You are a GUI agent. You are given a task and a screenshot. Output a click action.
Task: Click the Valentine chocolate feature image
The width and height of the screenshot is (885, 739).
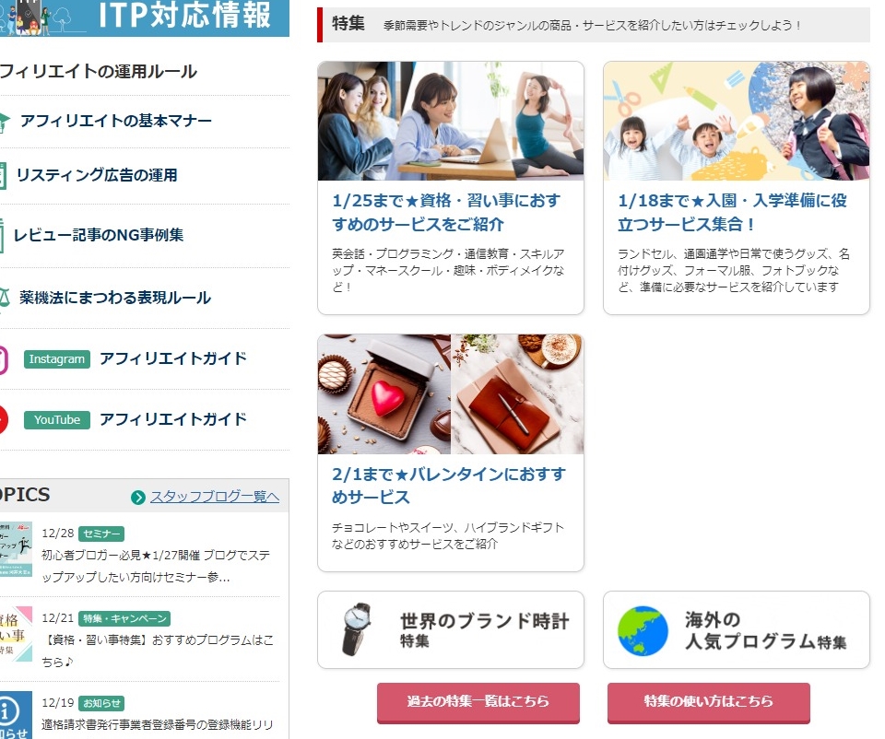coord(451,394)
